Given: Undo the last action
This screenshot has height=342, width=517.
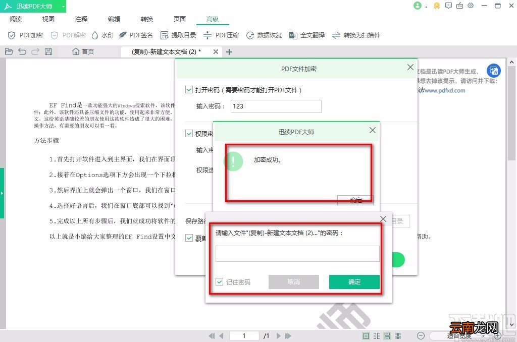Looking at the screenshot, I should point(22,51).
